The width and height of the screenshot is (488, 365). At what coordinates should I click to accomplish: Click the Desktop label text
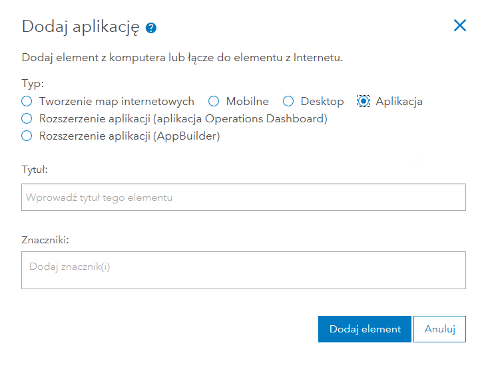tap(322, 102)
